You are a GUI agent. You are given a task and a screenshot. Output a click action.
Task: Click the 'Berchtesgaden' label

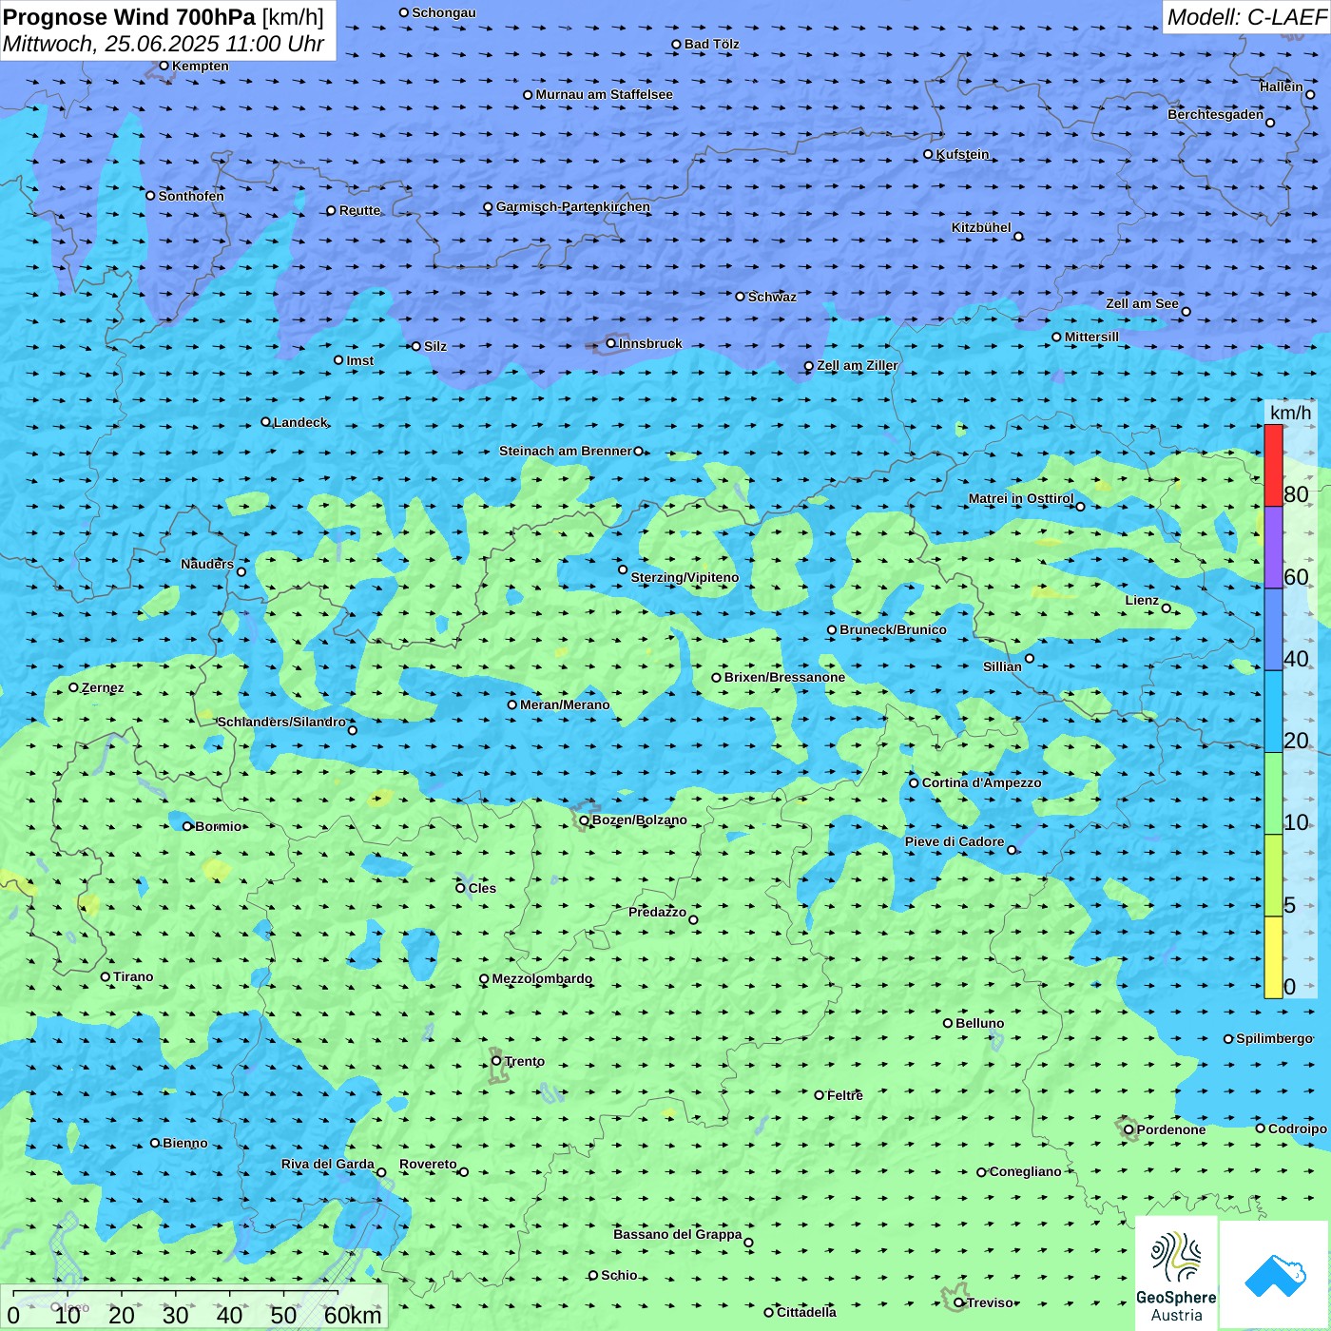(x=1216, y=114)
